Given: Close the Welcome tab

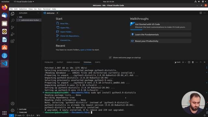Looking at the screenshot, I should pos(57,13).
